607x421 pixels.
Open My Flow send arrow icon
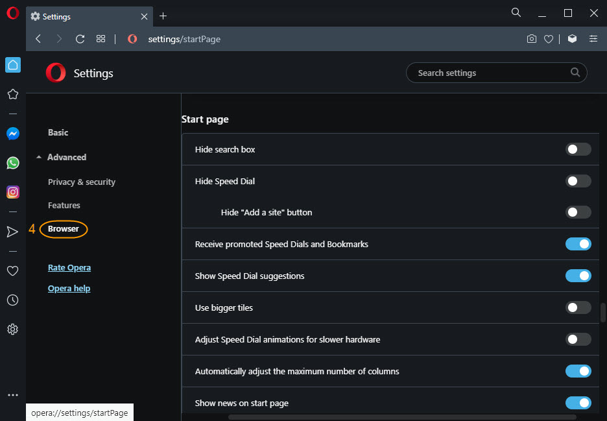coord(13,232)
